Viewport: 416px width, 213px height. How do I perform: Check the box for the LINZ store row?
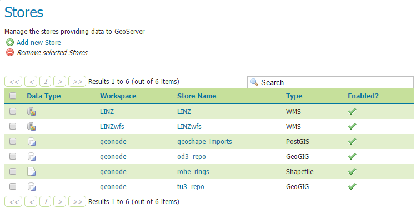[13, 111]
